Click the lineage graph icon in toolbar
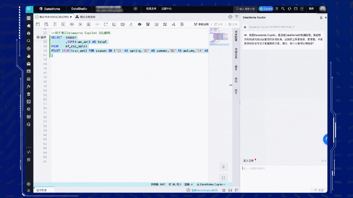This screenshot has width=353, height=198. tap(173, 24)
